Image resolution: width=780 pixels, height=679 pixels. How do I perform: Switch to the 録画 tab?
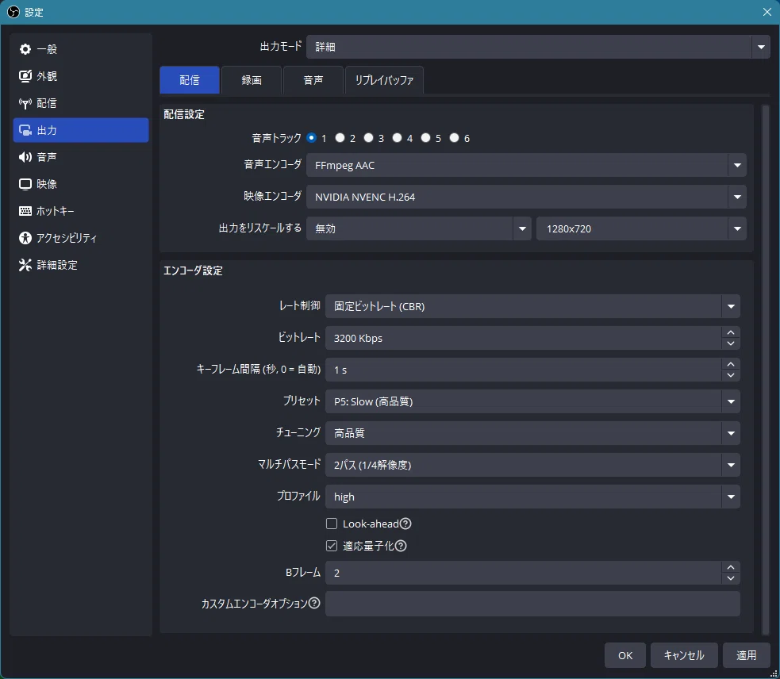coord(252,80)
